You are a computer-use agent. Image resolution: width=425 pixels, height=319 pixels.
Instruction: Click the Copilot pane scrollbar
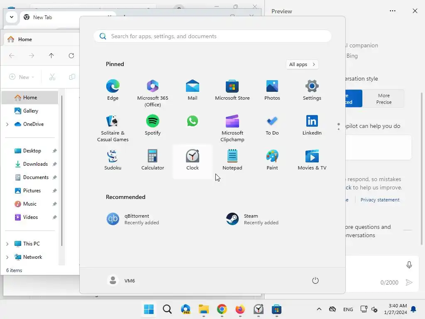(422, 169)
